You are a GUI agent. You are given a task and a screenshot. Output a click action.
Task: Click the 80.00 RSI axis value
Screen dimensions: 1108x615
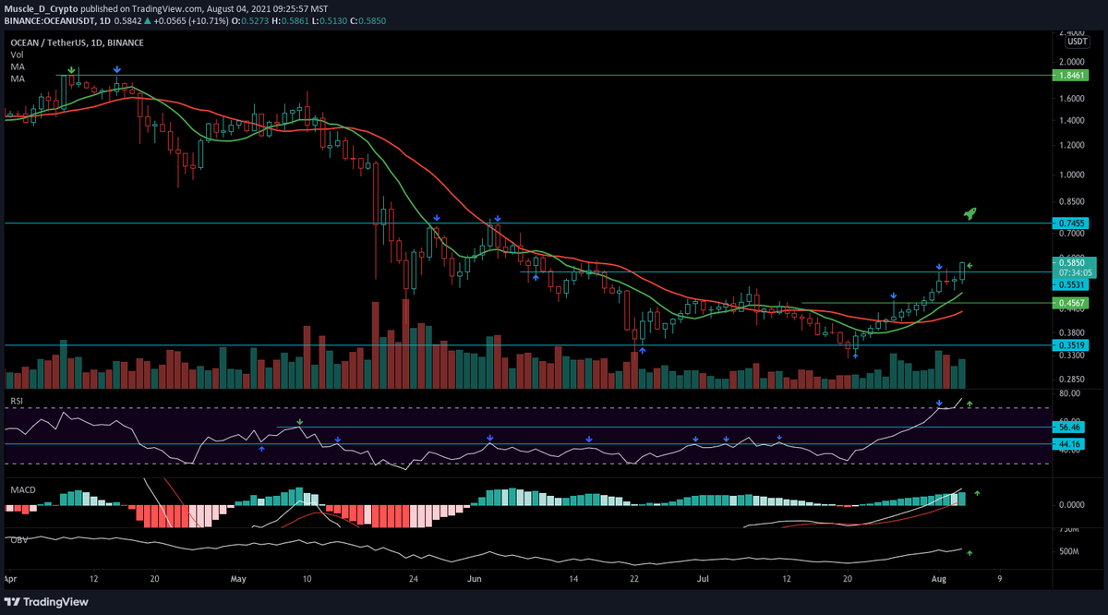tap(1069, 393)
